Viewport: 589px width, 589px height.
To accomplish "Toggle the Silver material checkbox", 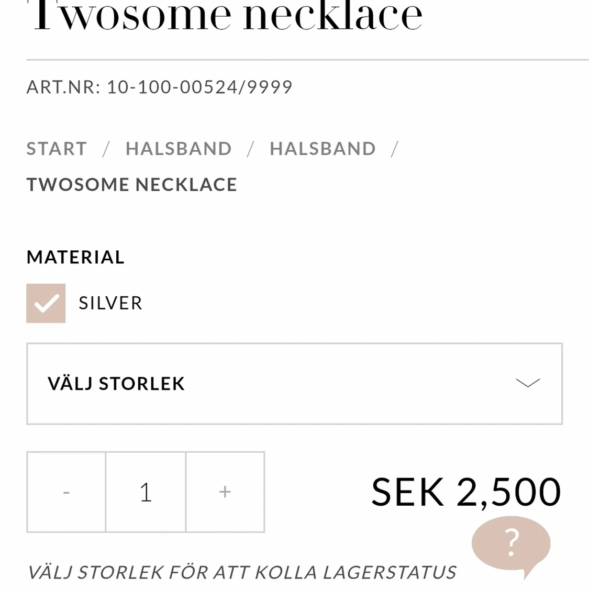I will click(46, 303).
